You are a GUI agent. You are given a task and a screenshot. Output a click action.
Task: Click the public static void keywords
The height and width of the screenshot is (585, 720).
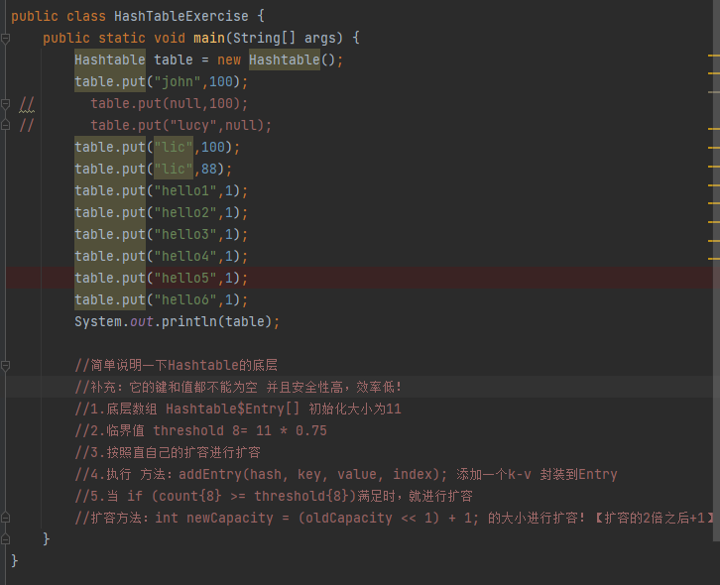pyautogui.click(x=114, y=38)
